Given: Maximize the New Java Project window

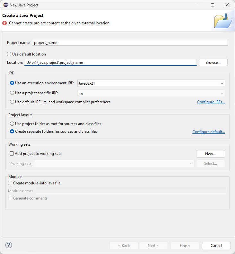Looking at the screenshot, I should click(212, 5).
